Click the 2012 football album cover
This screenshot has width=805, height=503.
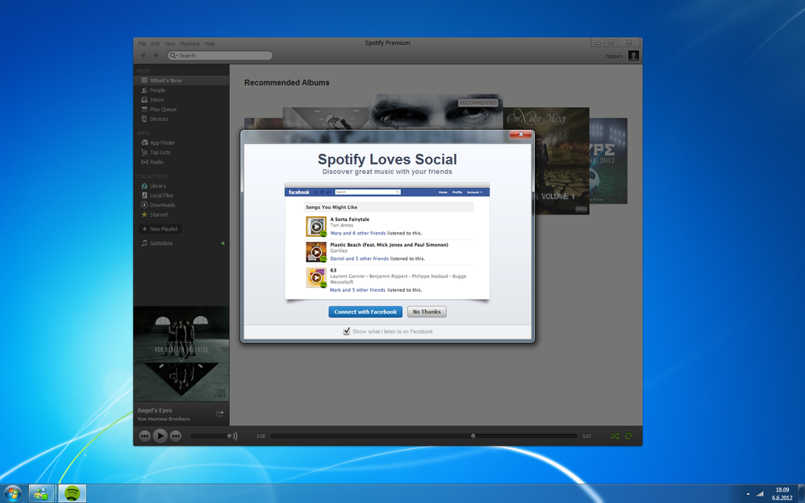click(608, 160)
